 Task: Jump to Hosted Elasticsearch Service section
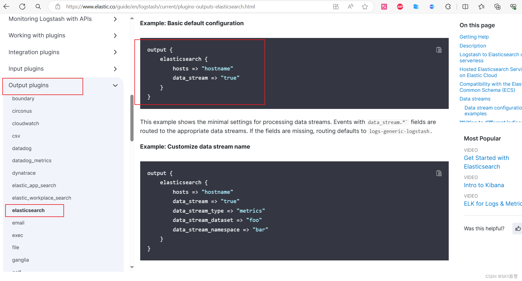pyautogui.click(x=490, y=72)
